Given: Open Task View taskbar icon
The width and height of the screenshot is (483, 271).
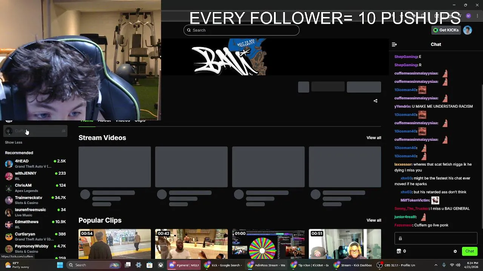Looking at the screenshot, I should click(x=128, y=265).
